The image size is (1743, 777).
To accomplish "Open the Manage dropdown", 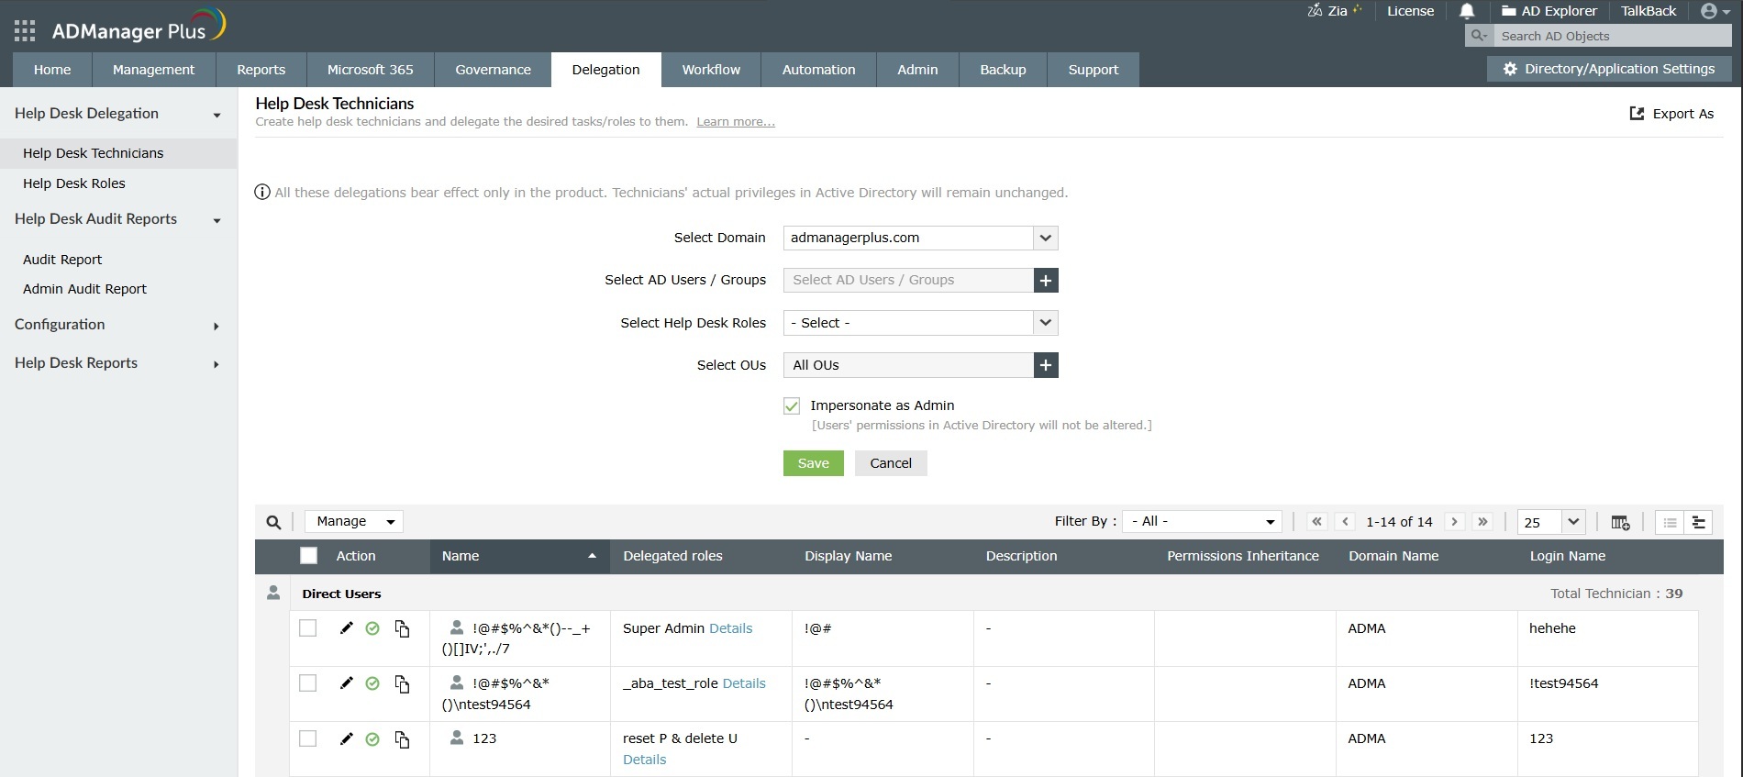I will pyautogui.click(x=354, y=521).
